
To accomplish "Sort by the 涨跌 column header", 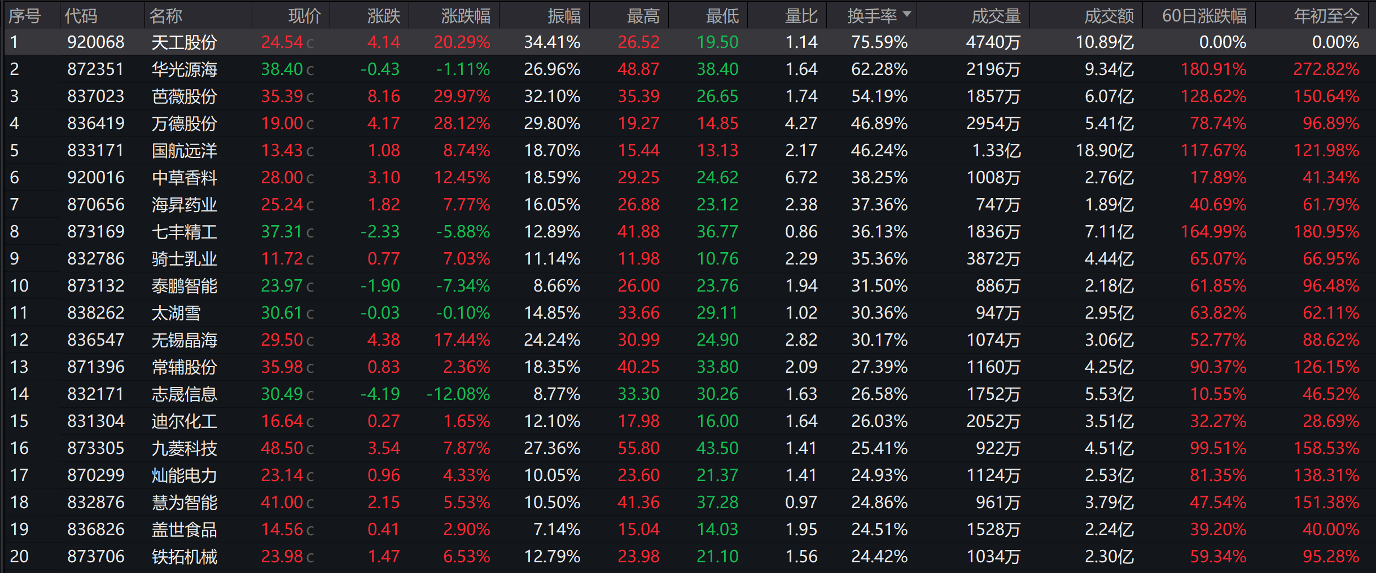I will (383, 16).
